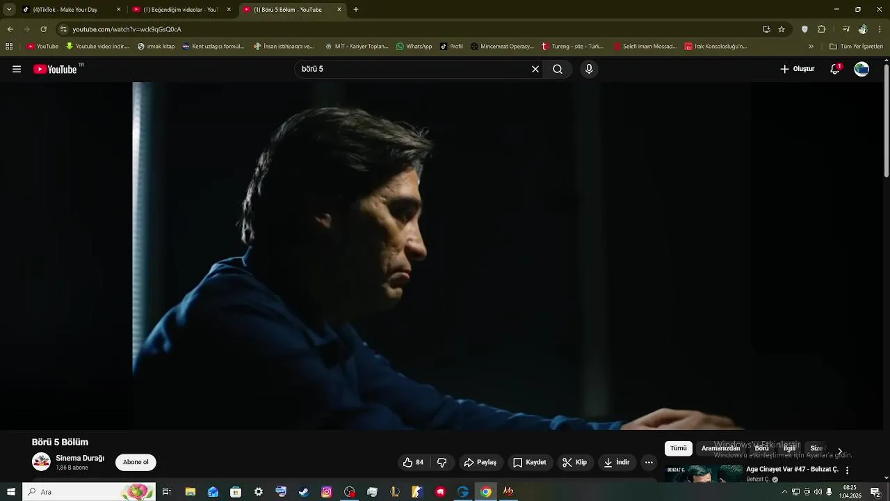Open the shield extension icon
This screenshot has height=501, width=890.
(804, 29)
